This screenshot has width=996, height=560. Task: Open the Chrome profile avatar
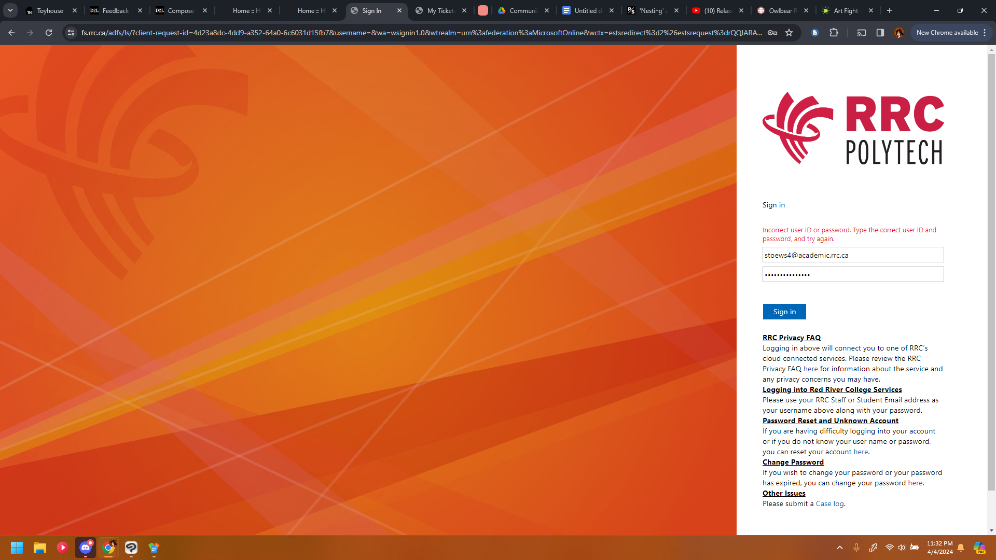[x=899, y=33]
